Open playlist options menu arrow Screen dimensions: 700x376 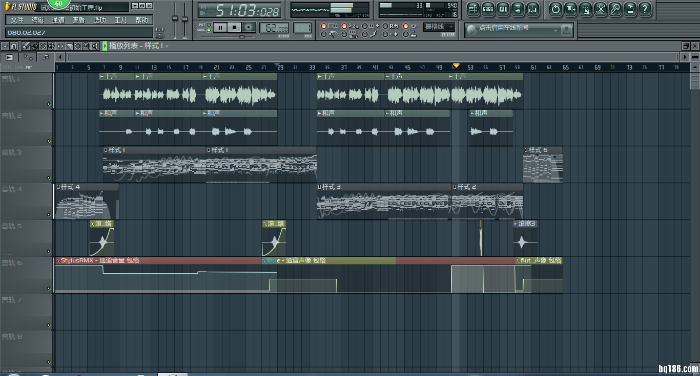click(5, 46)
